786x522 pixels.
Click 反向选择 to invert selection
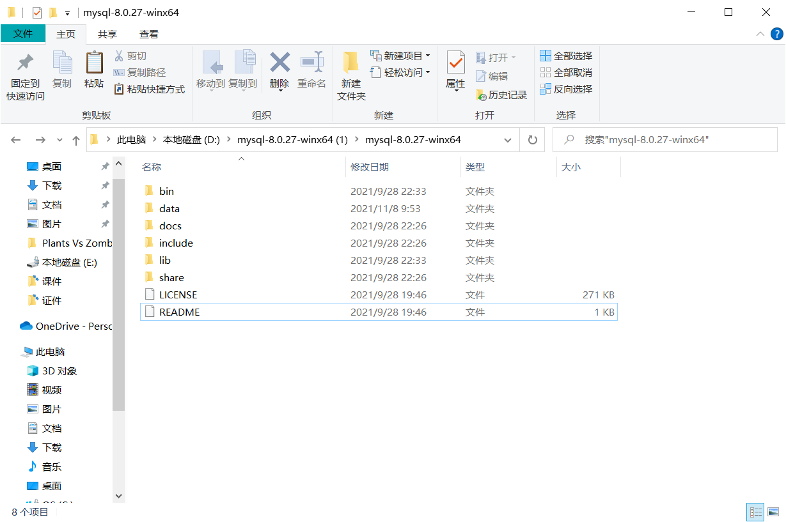(x=566, y=89)
